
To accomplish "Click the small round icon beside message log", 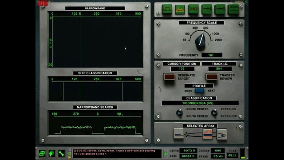I will (x=69, y=150).
